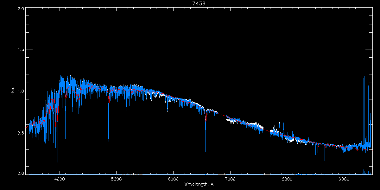Click the y-axis tick label "0.0"
The image size is (380, 190).
pos(21,173)
